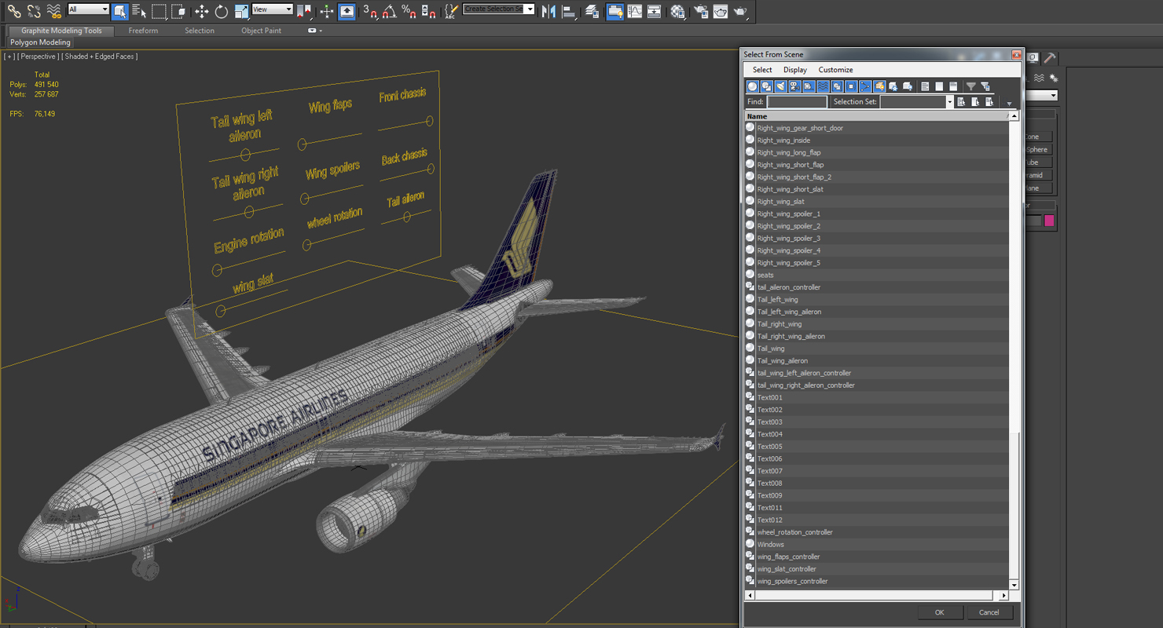Toggle Window/Crossing selection mode

(179, 11)
